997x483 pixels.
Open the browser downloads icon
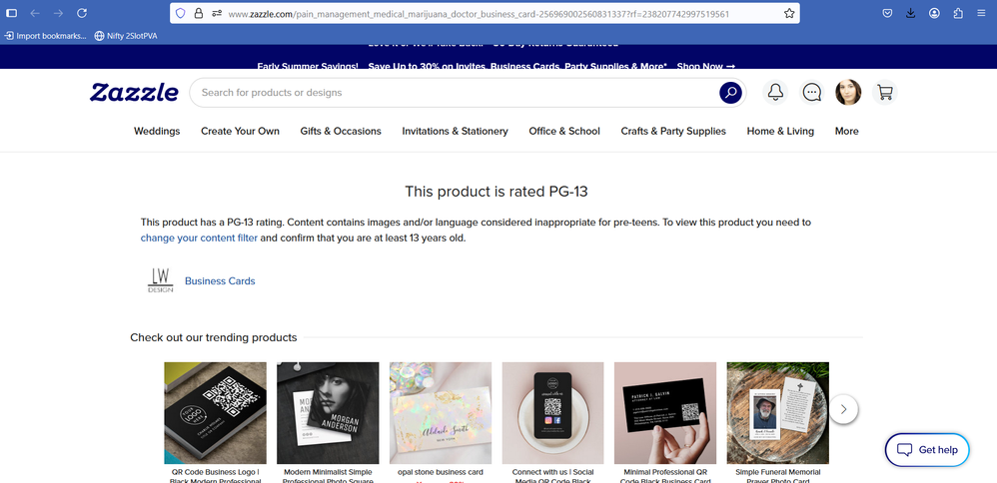point(910,13)
